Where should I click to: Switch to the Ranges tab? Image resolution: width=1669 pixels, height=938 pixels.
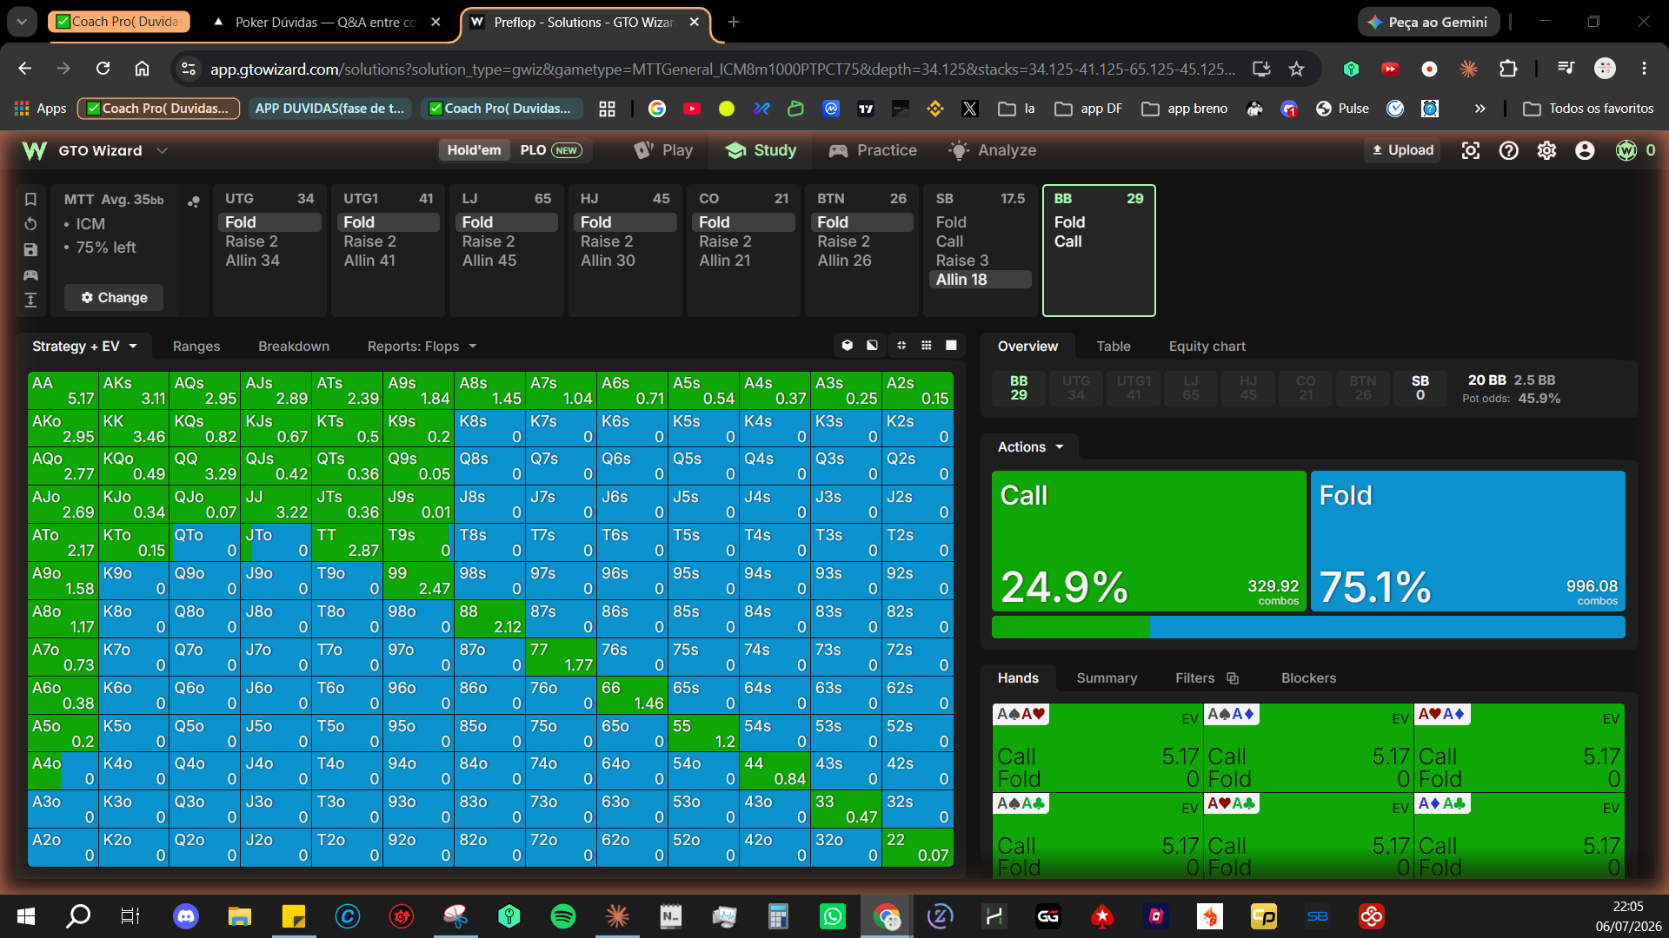pos(196,347)
